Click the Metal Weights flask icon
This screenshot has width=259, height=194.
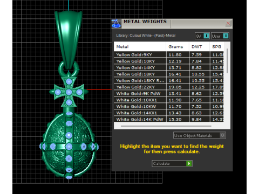pyautogui.click(x=116, y=24)
